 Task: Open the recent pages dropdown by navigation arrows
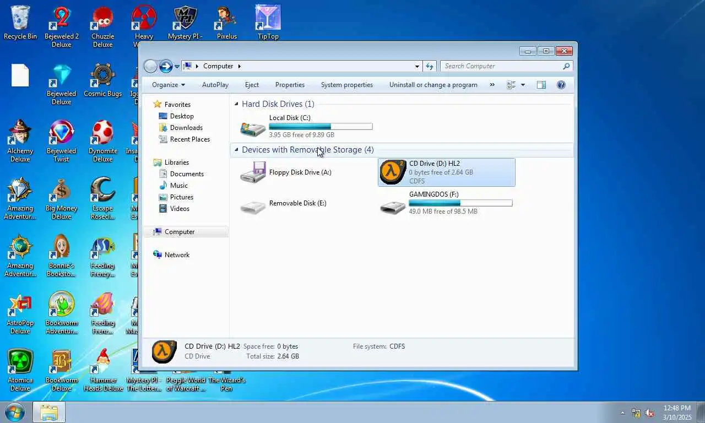tap(177, 67)
